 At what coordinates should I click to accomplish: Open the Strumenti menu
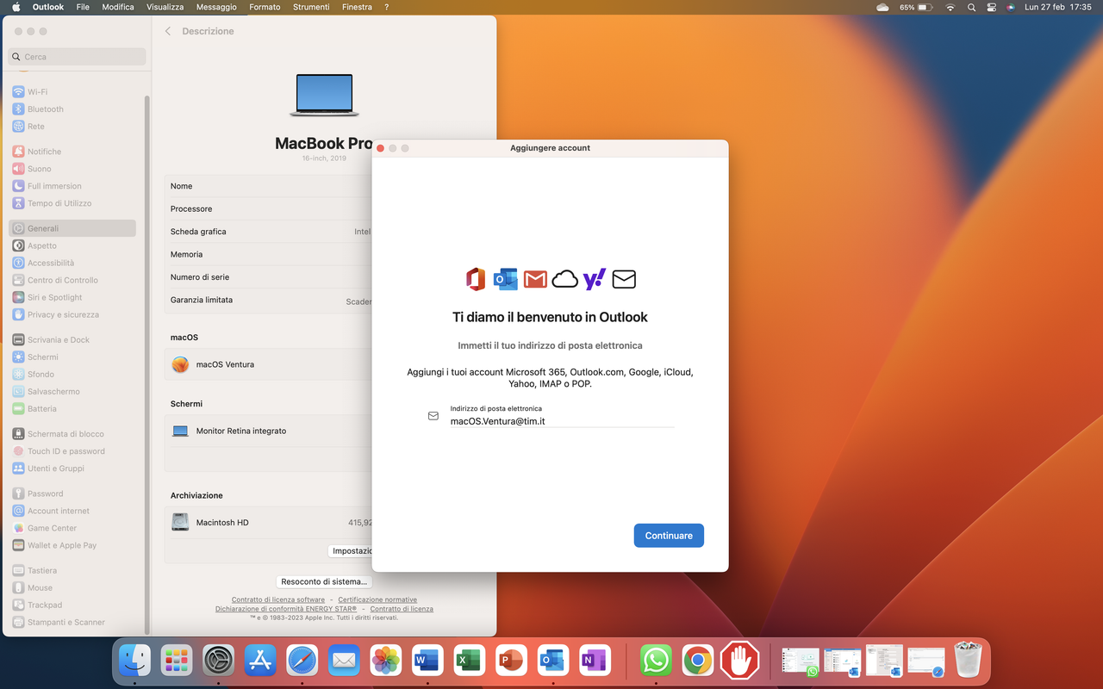311,7
